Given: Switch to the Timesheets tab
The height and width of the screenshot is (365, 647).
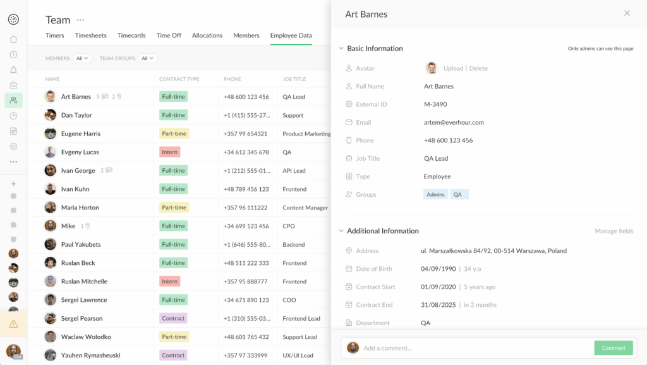Looking at the screenshot, I should (90, 35).
